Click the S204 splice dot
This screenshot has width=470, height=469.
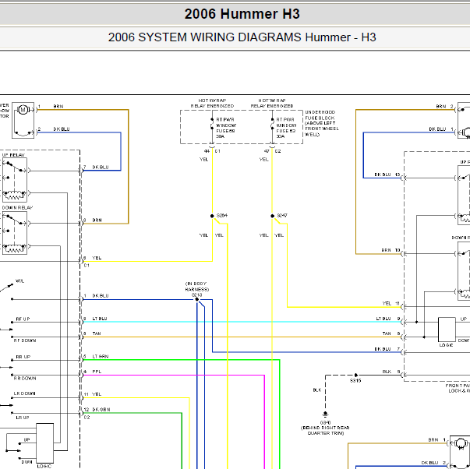pos(212,216)
